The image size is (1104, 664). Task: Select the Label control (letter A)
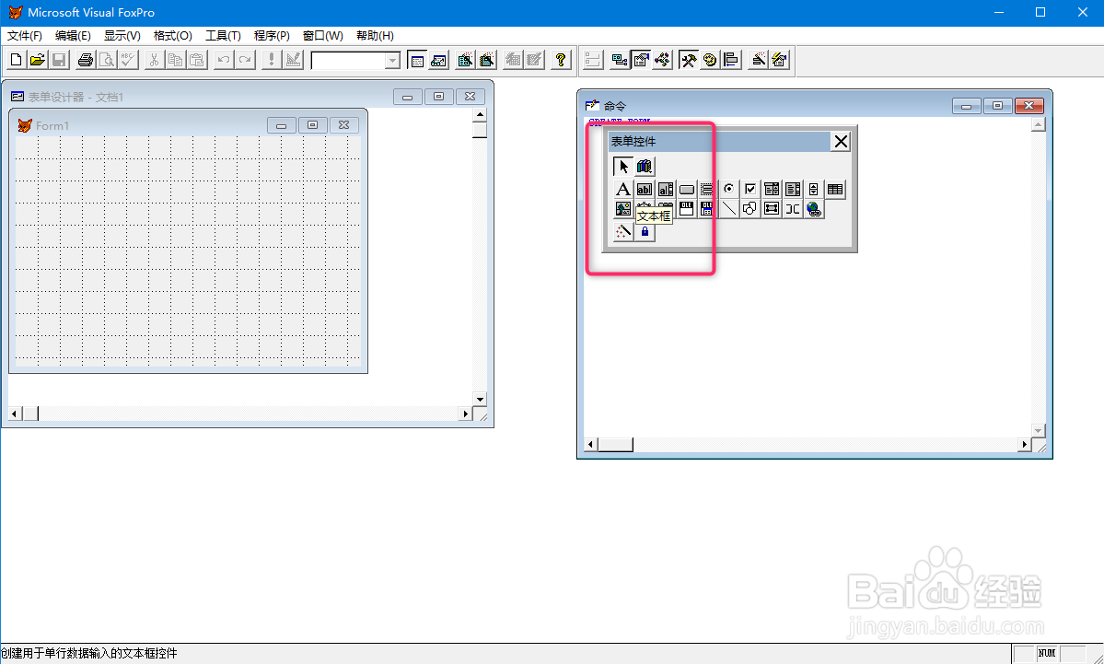point(623,189)
